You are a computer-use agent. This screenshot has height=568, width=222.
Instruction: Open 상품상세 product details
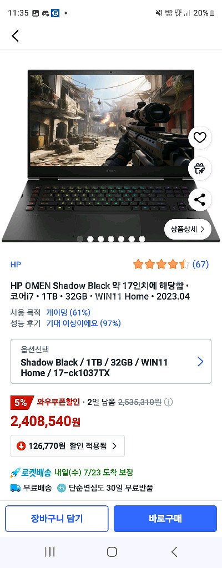tap(188, 229)
